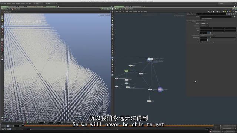Image resolution: width=237 pixels, height=133 pixels.
Task: Click the playback range slider below timeline
Action: [74, 129]
